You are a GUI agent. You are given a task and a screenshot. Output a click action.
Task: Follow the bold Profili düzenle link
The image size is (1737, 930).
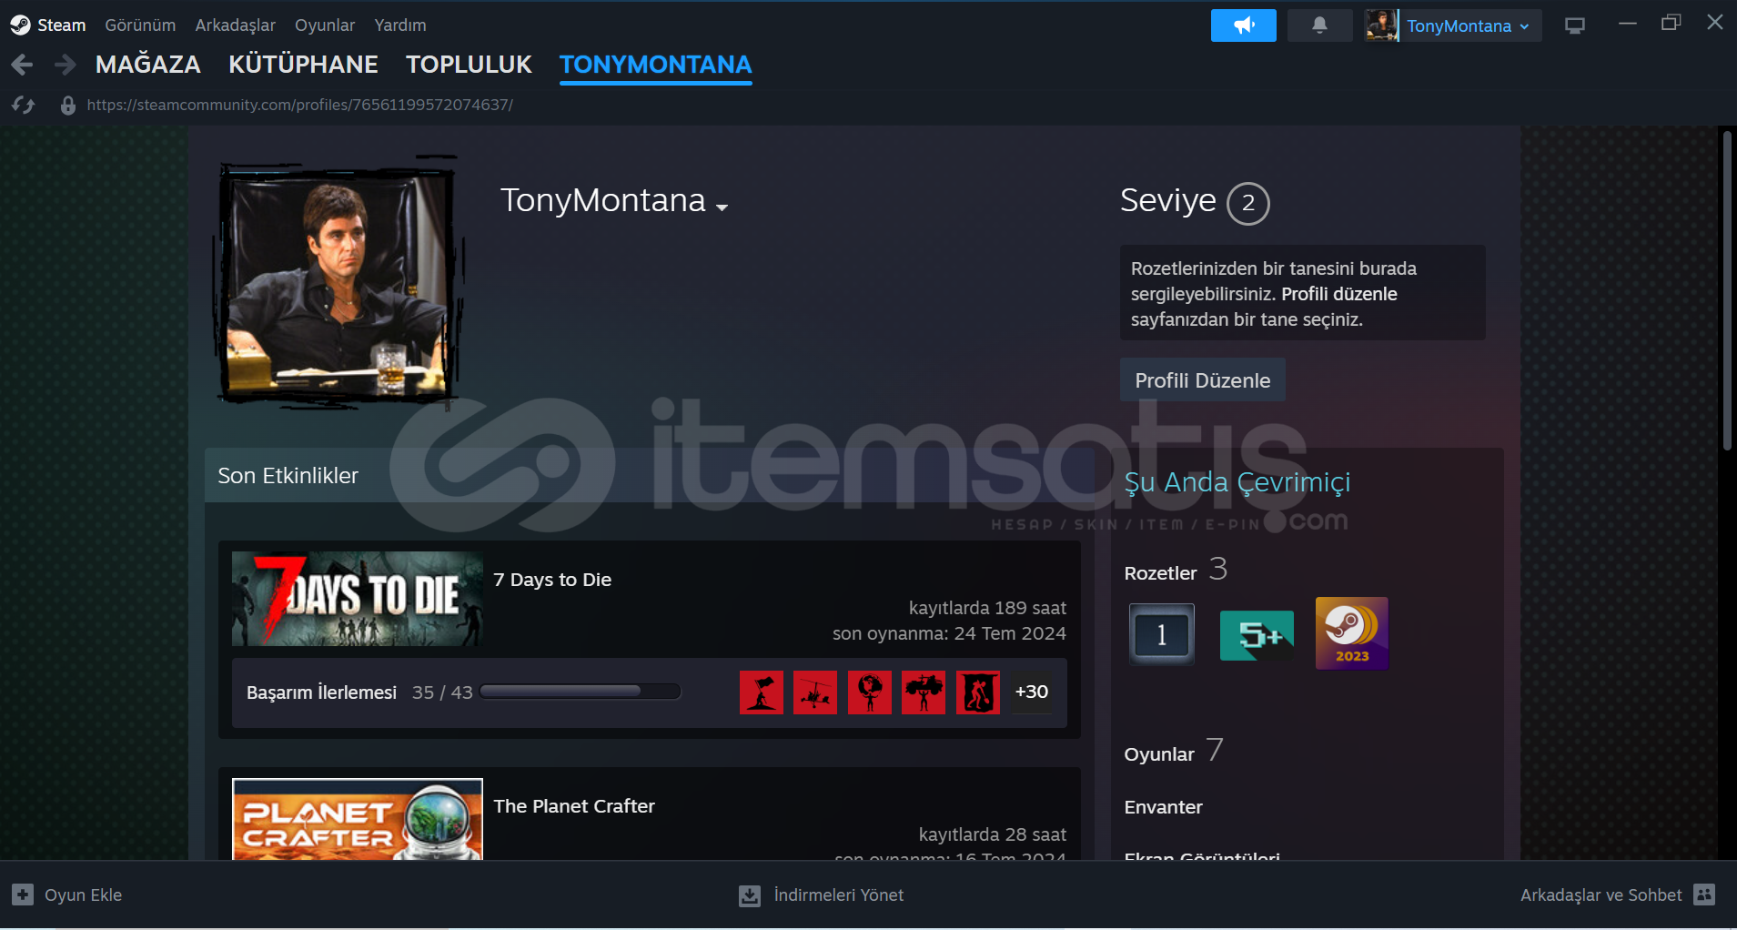click(x=1338, y=294)
